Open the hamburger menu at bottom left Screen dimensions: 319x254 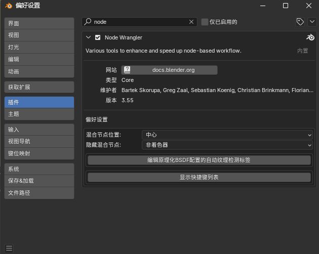[9, 248]
